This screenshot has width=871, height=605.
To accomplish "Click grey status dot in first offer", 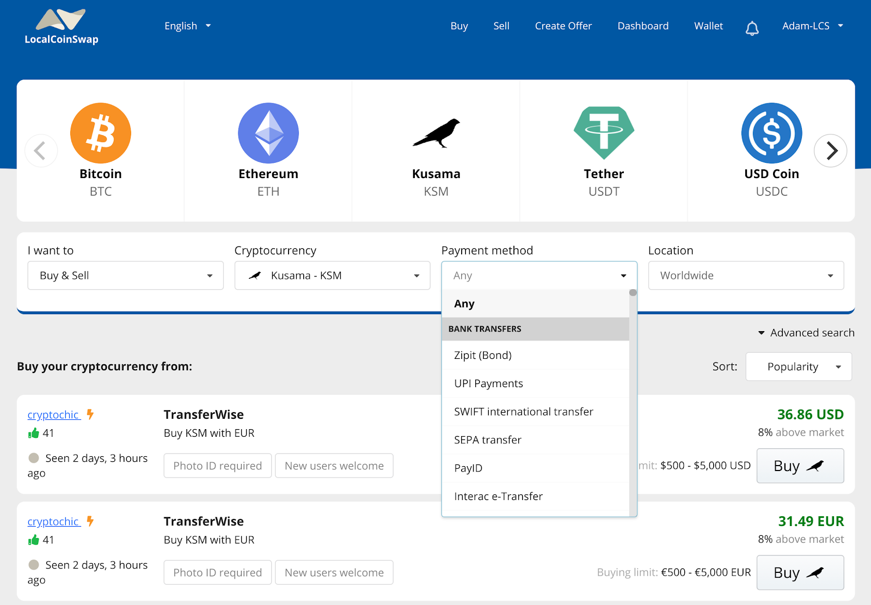I will [x=34, y=458].
